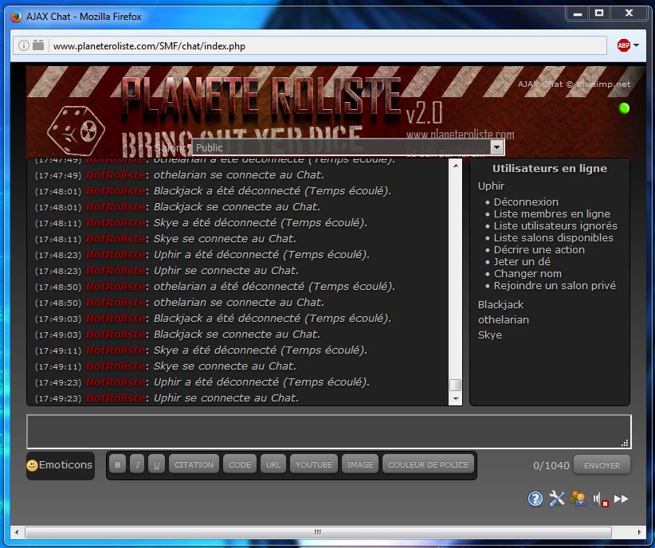Screen dimensions: 655x548
Task: Open the help icon with question mark
Action: [535, 499]
